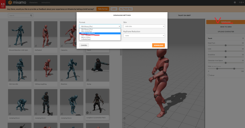
Task: Click the animation icon on Sitting Laughing
Action: [x=36, y=80]
